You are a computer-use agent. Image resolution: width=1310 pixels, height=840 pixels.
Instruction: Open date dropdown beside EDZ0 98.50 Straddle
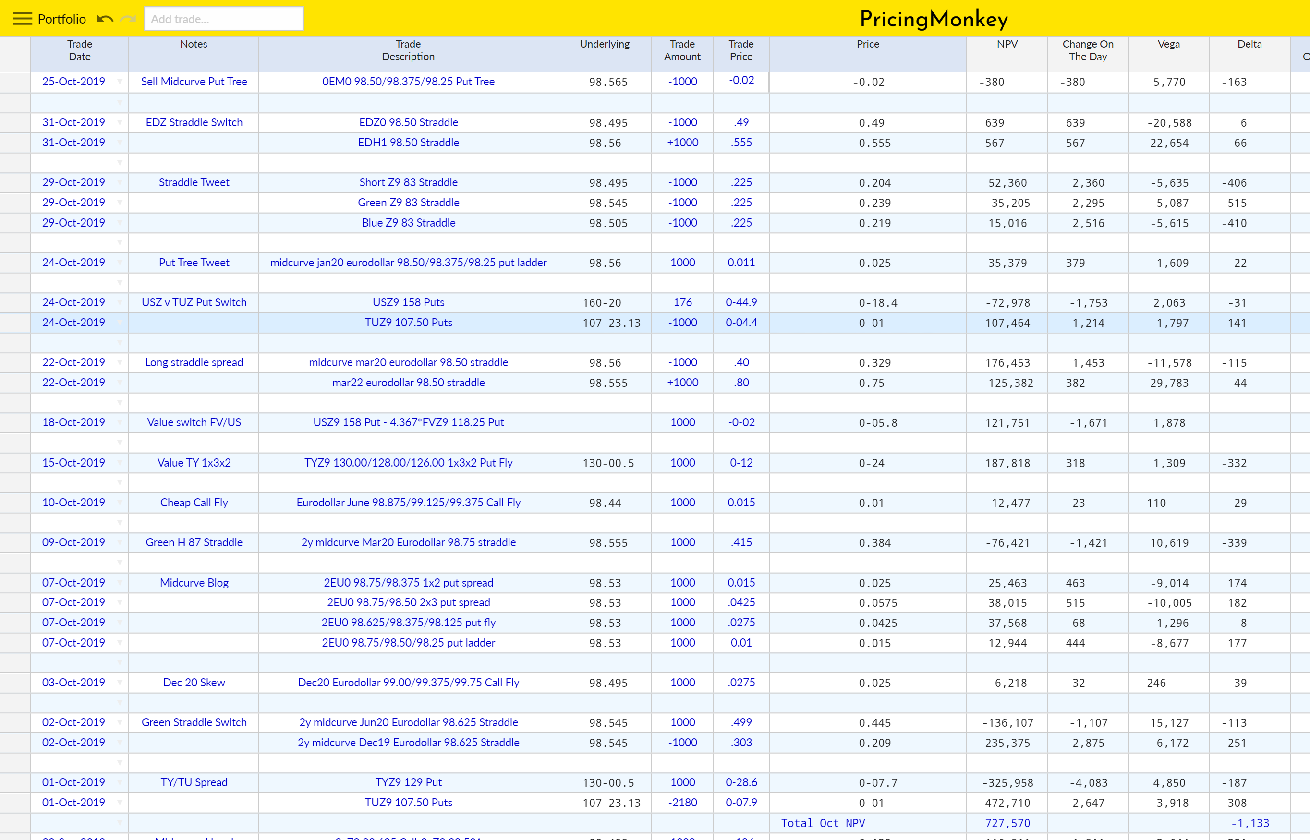(x=120, y=123)
